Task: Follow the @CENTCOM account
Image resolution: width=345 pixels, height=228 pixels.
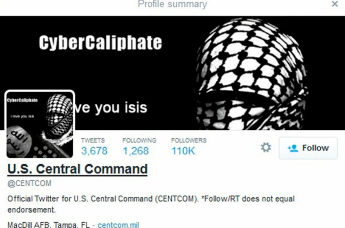Action: pyautogui.click(x=308, y=148)
